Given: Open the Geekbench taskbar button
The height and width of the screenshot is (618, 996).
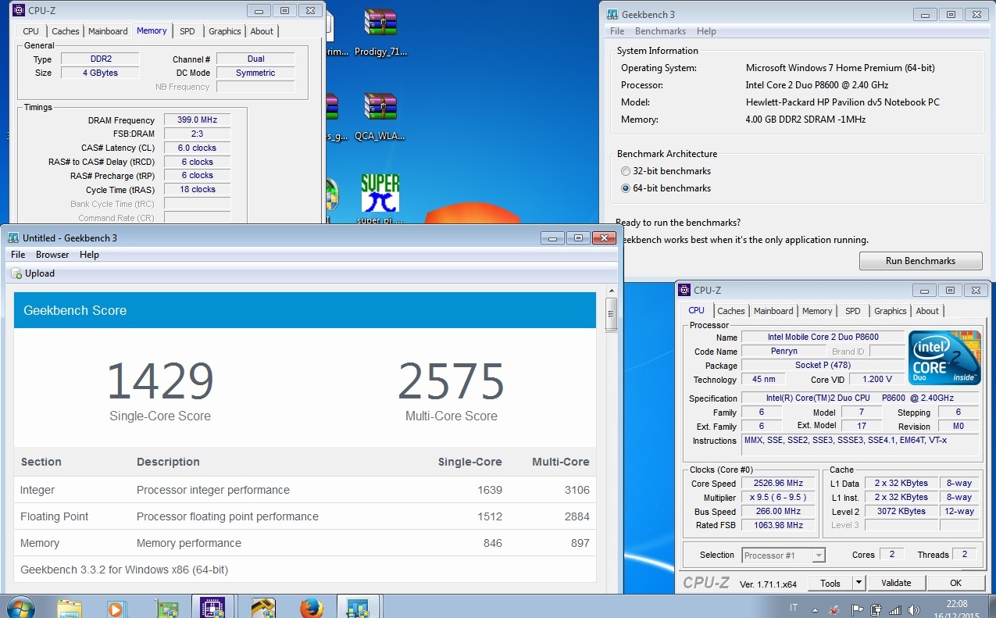Looking at the screenshot, I should tap(358, 607).
